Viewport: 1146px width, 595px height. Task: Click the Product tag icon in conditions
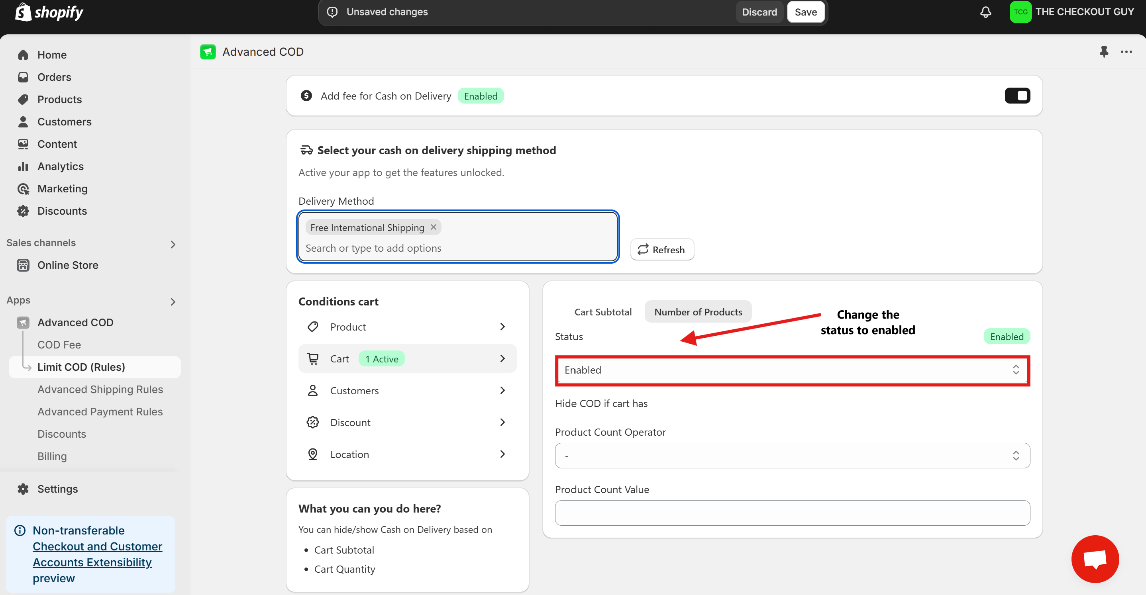[x=313, y=327]
